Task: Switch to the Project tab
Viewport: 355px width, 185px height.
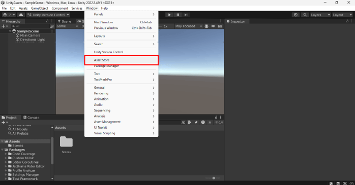Action: click(x=9, y=118)
